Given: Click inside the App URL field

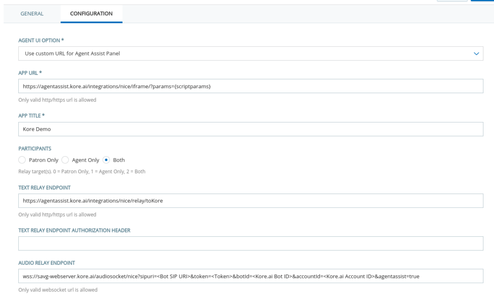Looking at the screenshot, I should (x=251, y=86).
